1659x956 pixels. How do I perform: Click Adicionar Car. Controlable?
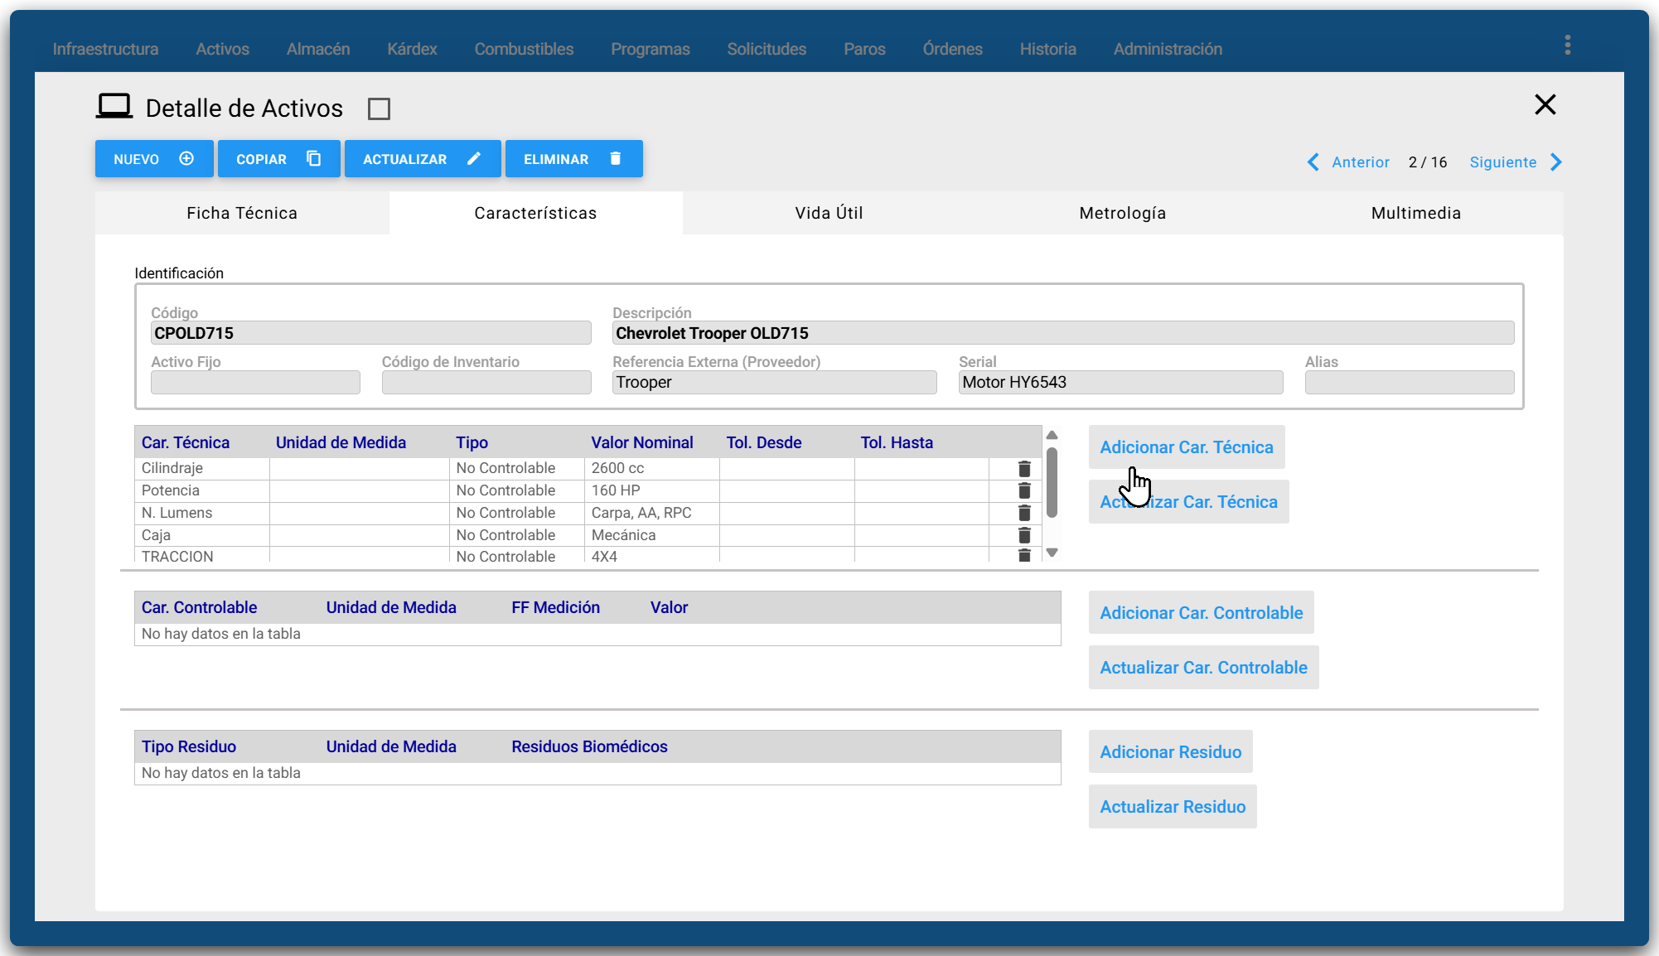[x=1201, y=613]
